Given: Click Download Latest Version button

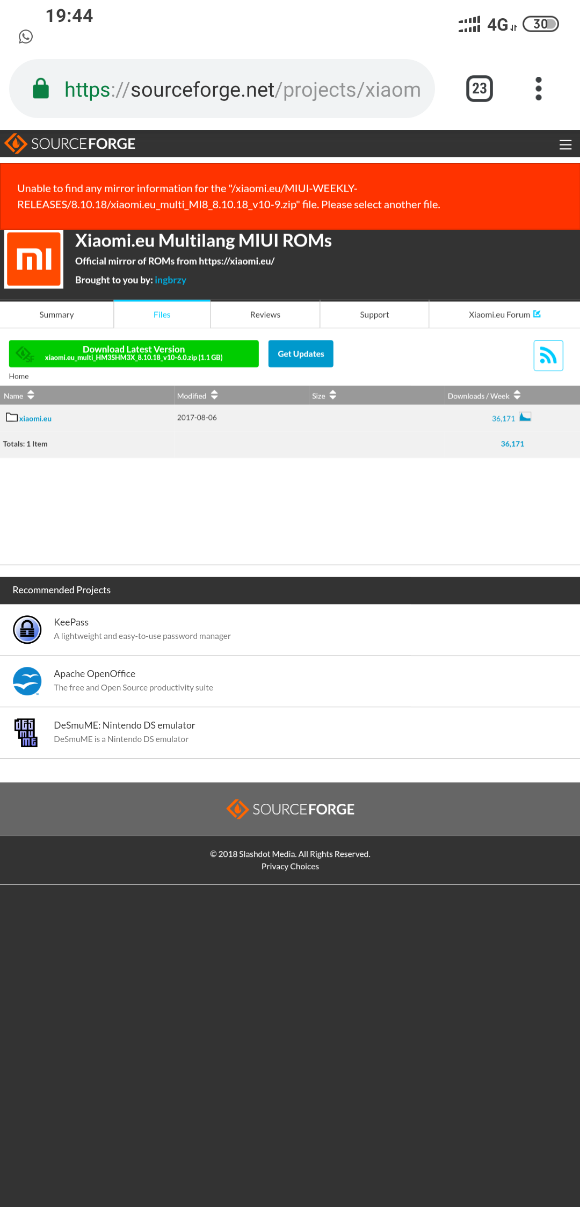Looking at the screenshot, I should coord(134,353).
